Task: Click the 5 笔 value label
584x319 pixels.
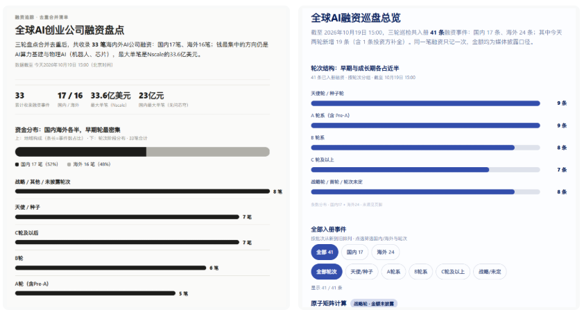Action: tap(184, 294)
